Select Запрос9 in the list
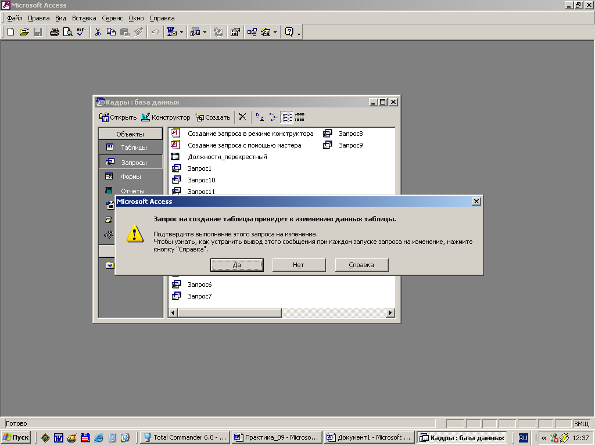 (x=343, y=145)
